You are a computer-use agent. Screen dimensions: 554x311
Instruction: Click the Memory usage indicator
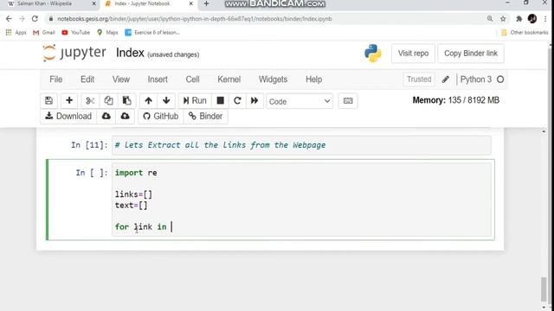coord(456,100)
